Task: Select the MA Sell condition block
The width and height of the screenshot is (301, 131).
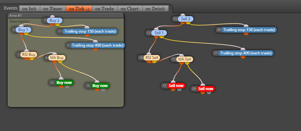Action: tap(185, 59)
